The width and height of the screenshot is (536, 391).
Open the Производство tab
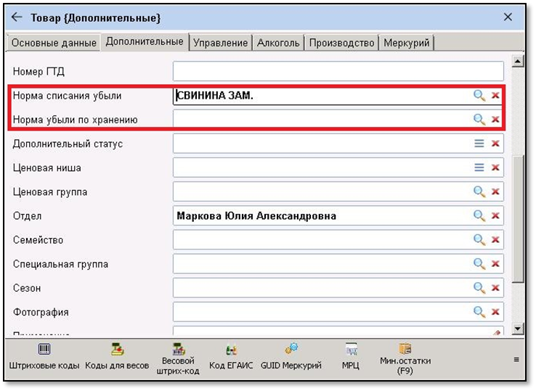point(341,43)
